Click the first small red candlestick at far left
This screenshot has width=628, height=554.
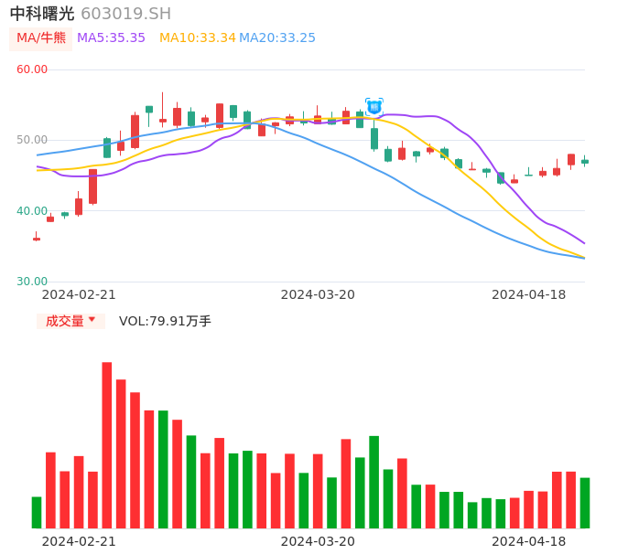(37, 239)
